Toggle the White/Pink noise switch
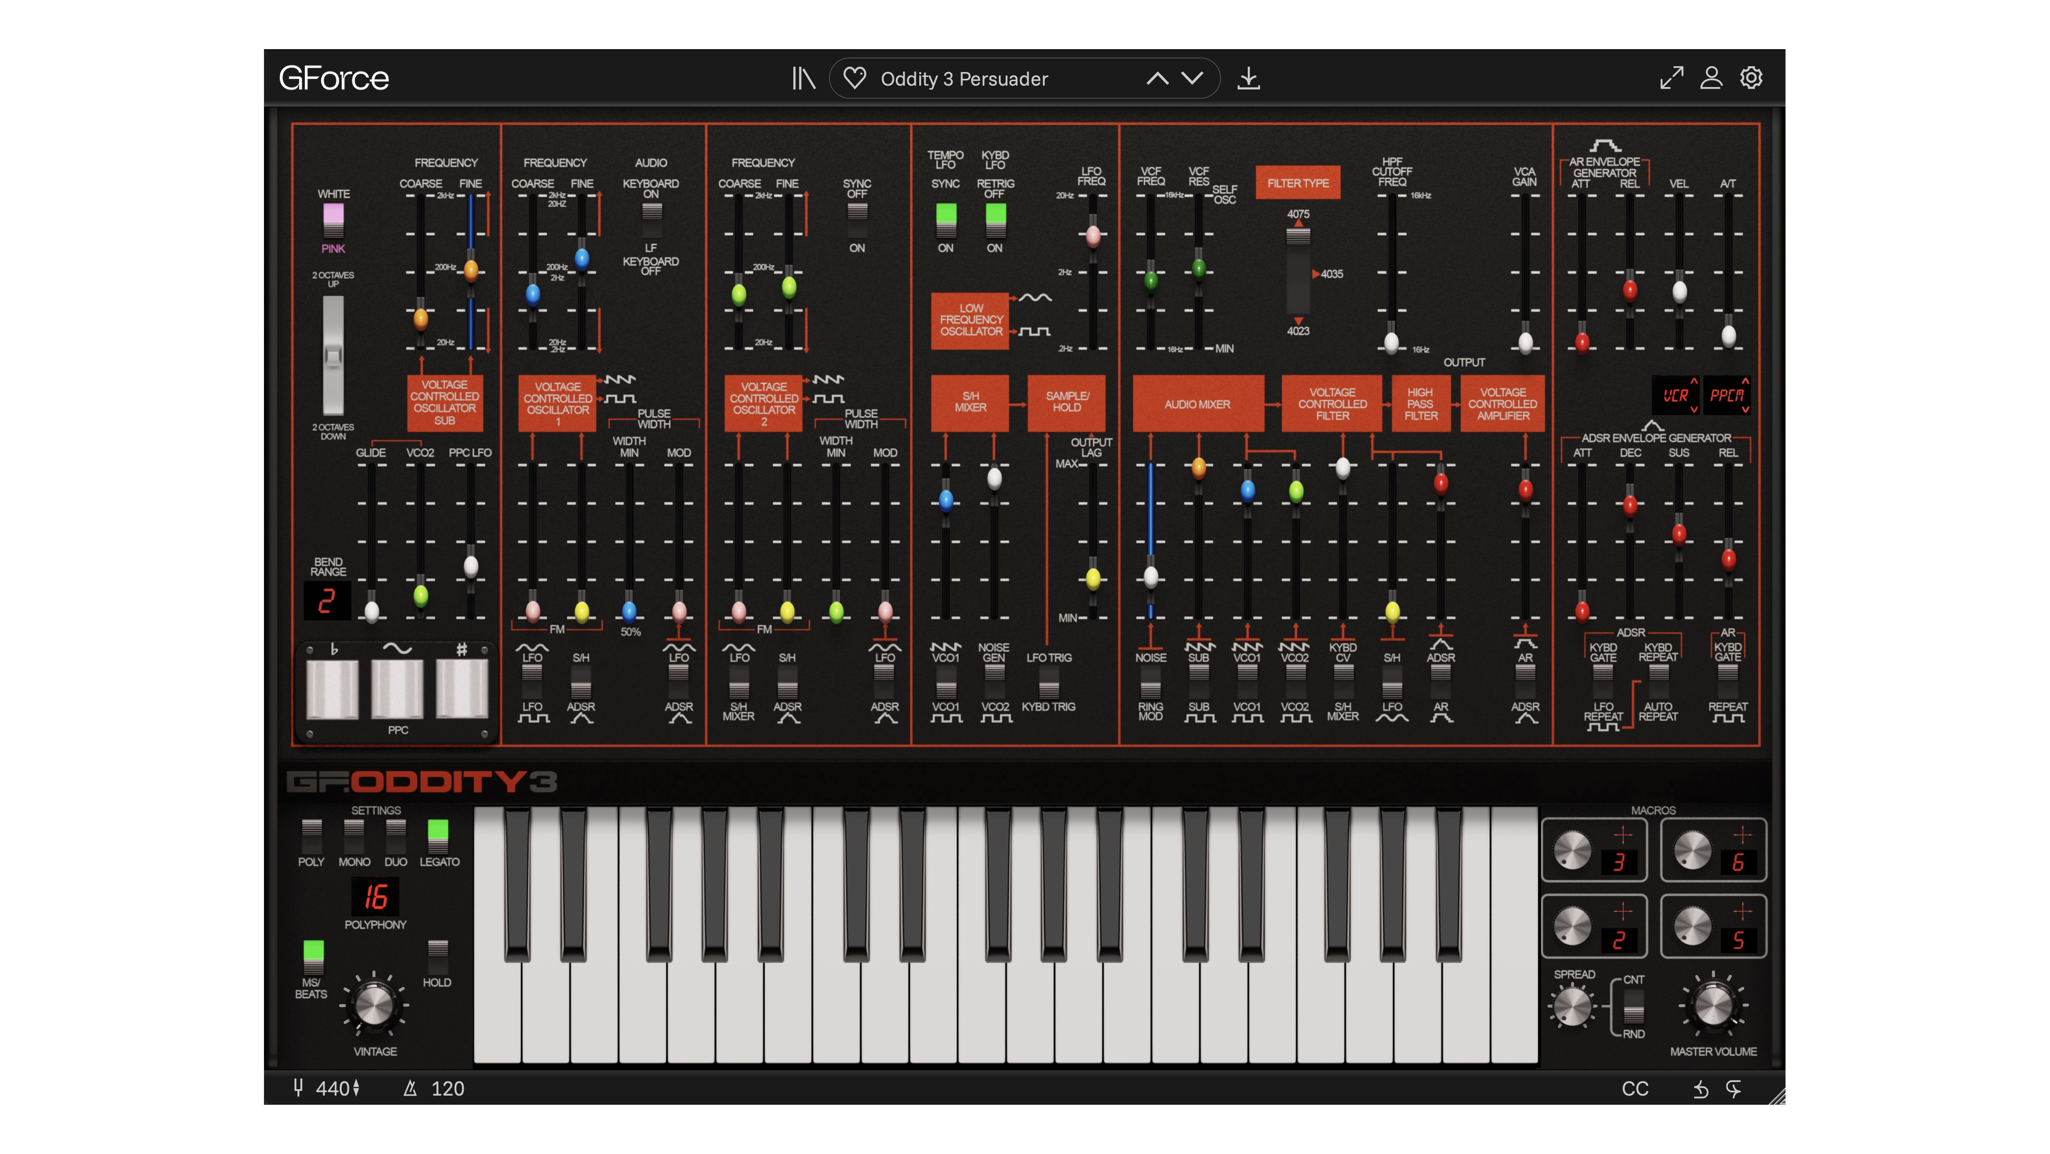Viewport: 2050px width, 1154px height. point(333,220)
